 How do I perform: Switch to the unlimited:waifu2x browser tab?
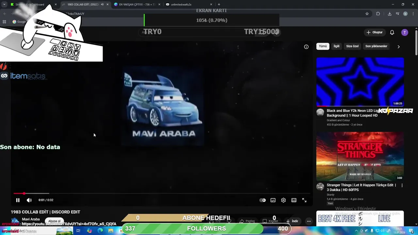(188, 5)
